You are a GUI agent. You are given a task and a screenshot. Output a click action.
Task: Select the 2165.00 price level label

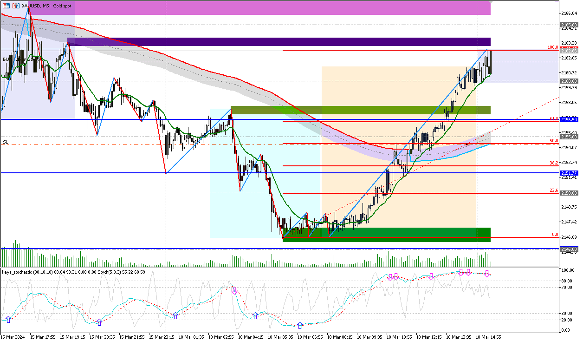click(568, 25)
